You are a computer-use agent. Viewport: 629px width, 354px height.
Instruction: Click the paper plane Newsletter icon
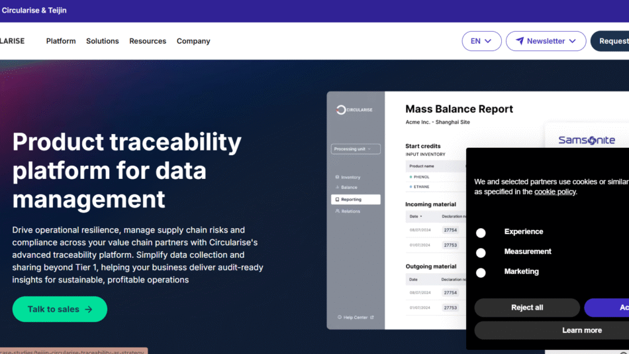coord(520,41)
